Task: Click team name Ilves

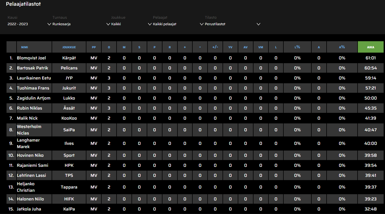Action: [x=69, y=143]
